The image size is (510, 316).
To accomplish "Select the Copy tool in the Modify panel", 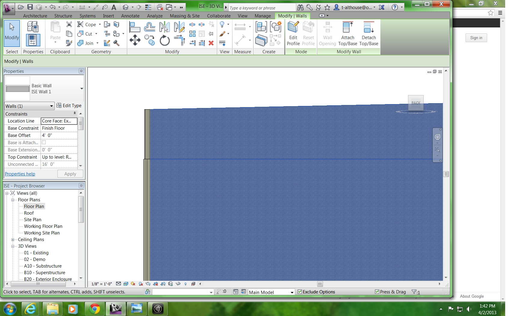I will coord(149,40).
